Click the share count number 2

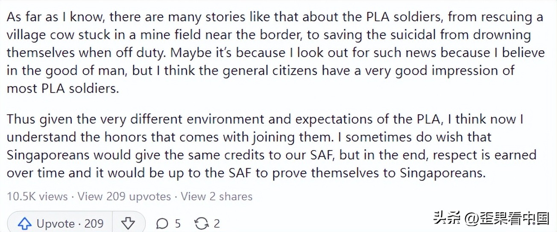tap(217, 223)
